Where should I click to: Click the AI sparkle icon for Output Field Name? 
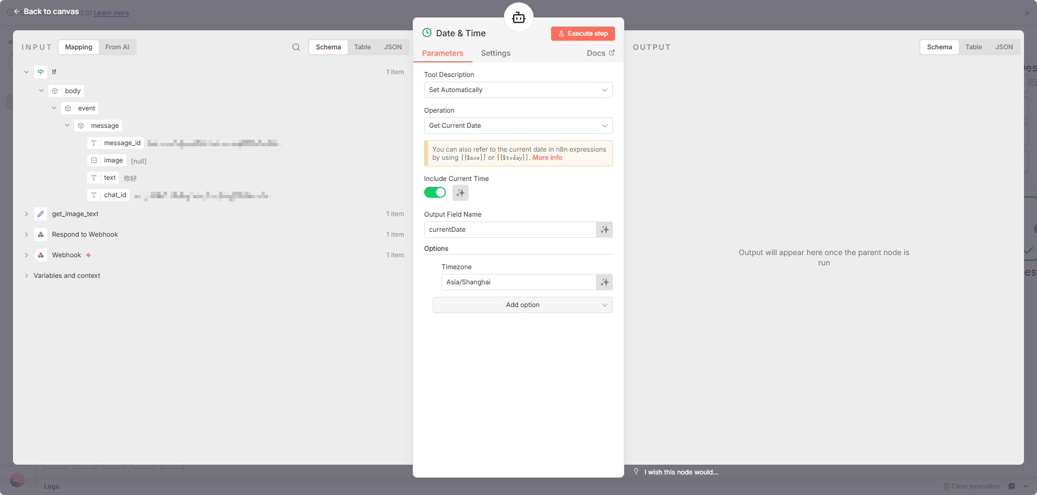coord(604,230)
